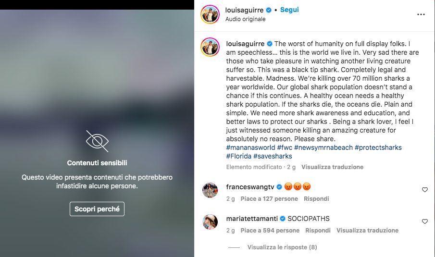Image resolution: width=435 pixels, height=257 pixels.
Task: Like the mariatettamanti comment with heart
Action: click(424, 221)
